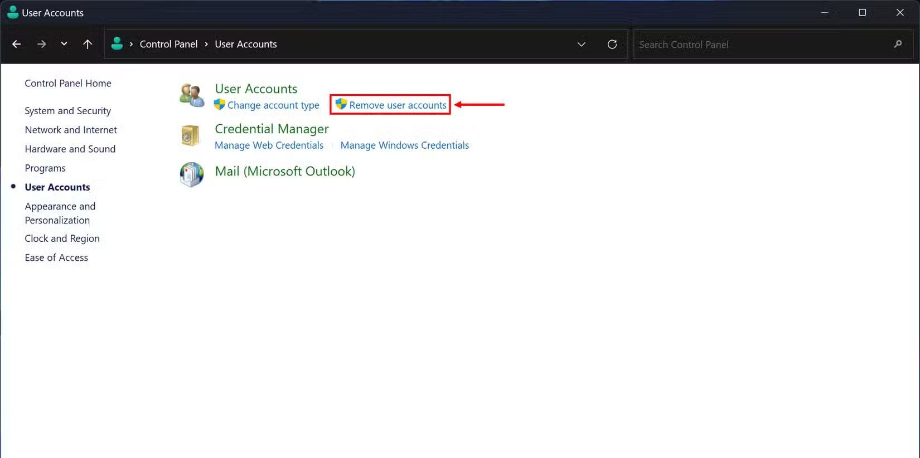This screenshot has width=920, height=458.
Task: Click shield icon beside Remove user accounts
Action: coord(341,104)
